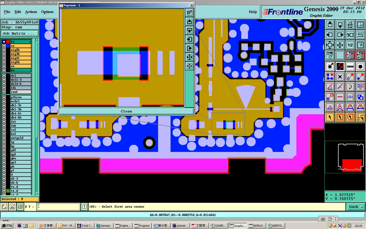Select the plain arrow pointer select tool
The height and width of the screenshot is (229, 366).
(x=330, y=117)
